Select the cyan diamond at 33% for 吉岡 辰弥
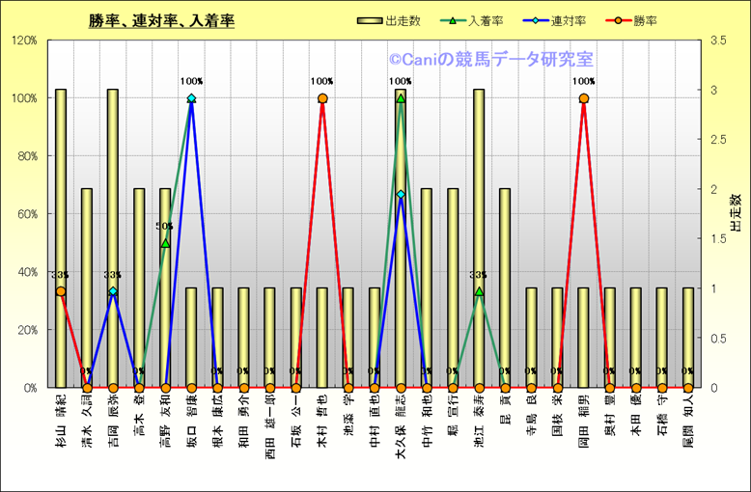Screen dimensions: 751x492 pos(113,291)
